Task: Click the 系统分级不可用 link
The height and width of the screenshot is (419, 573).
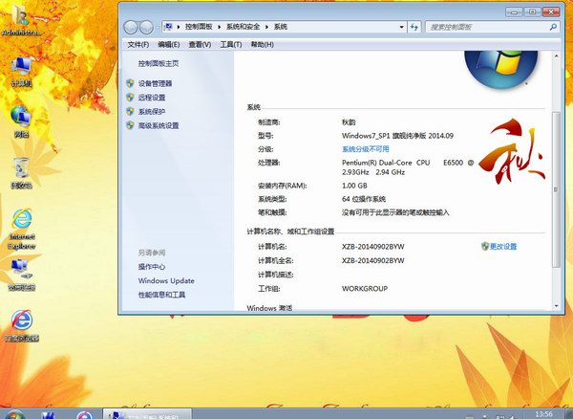Action: pyautogui.click(x=366, y=149)
